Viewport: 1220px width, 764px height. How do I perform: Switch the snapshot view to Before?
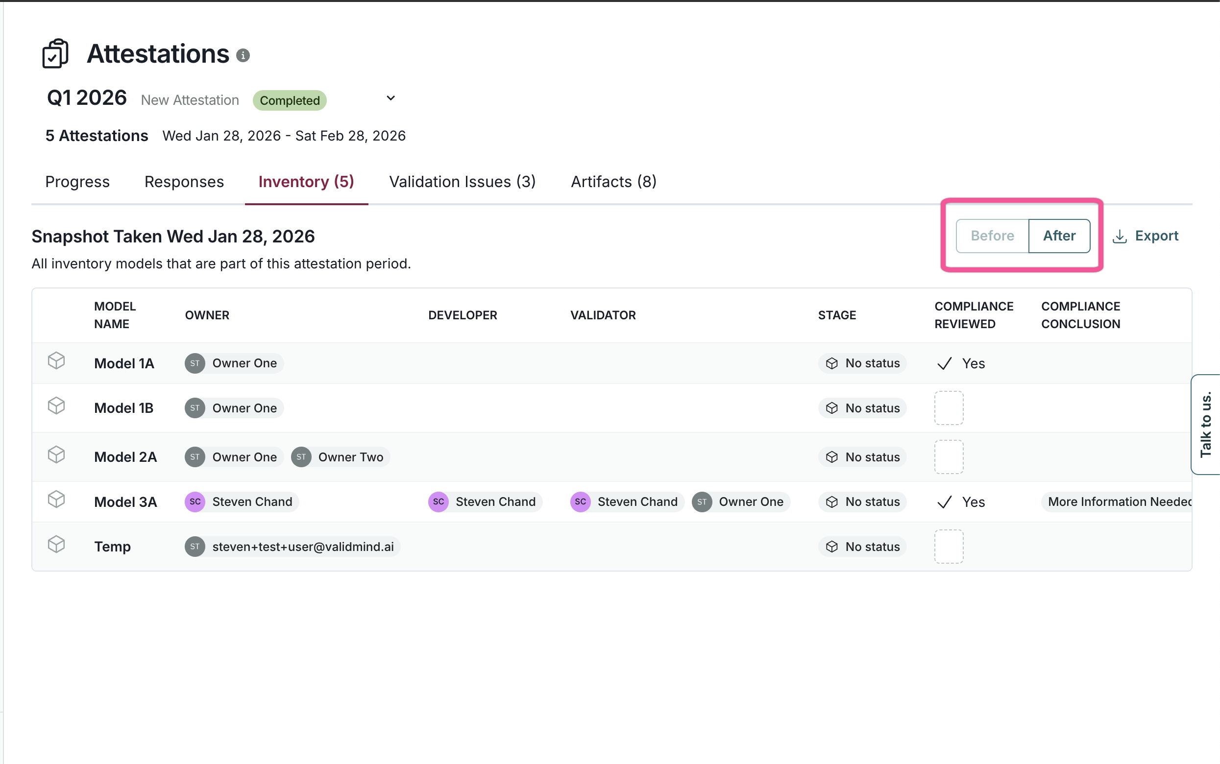tap(992, 236)
